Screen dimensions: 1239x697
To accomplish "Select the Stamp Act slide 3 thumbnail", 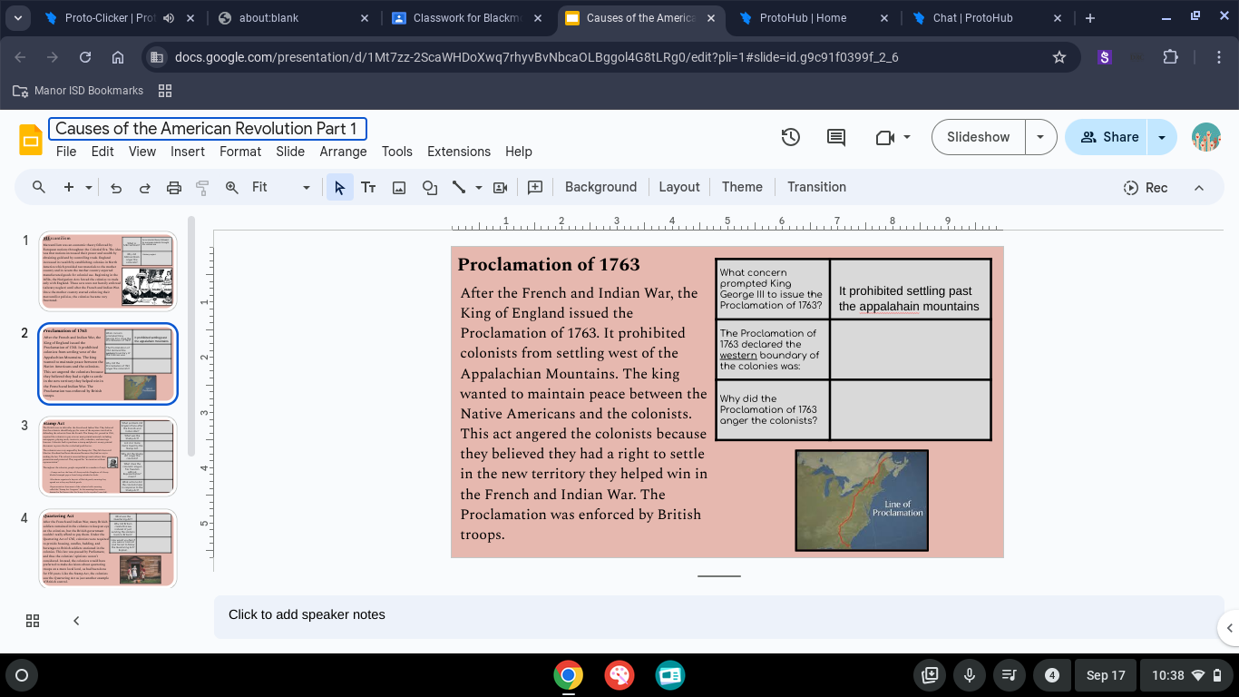I will tap(108, 456).
